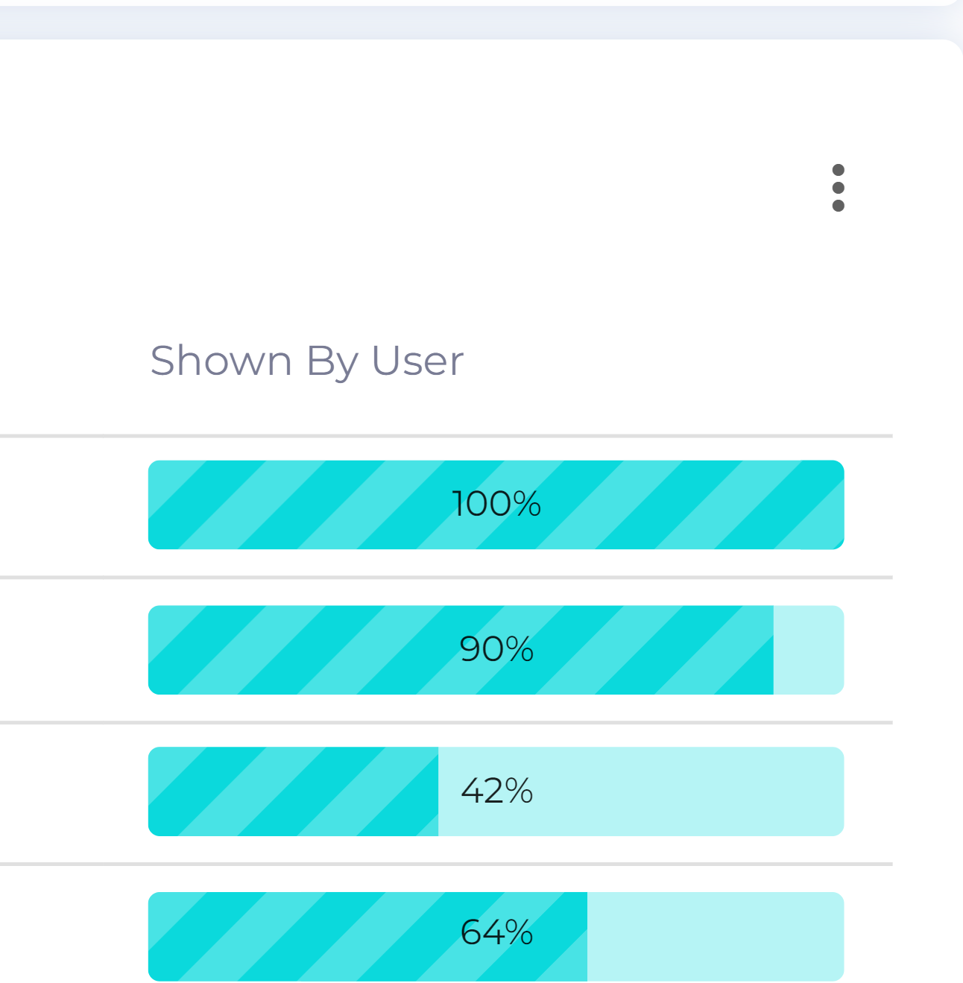Click the striped fill of the 42% bar

pos(293,791)
